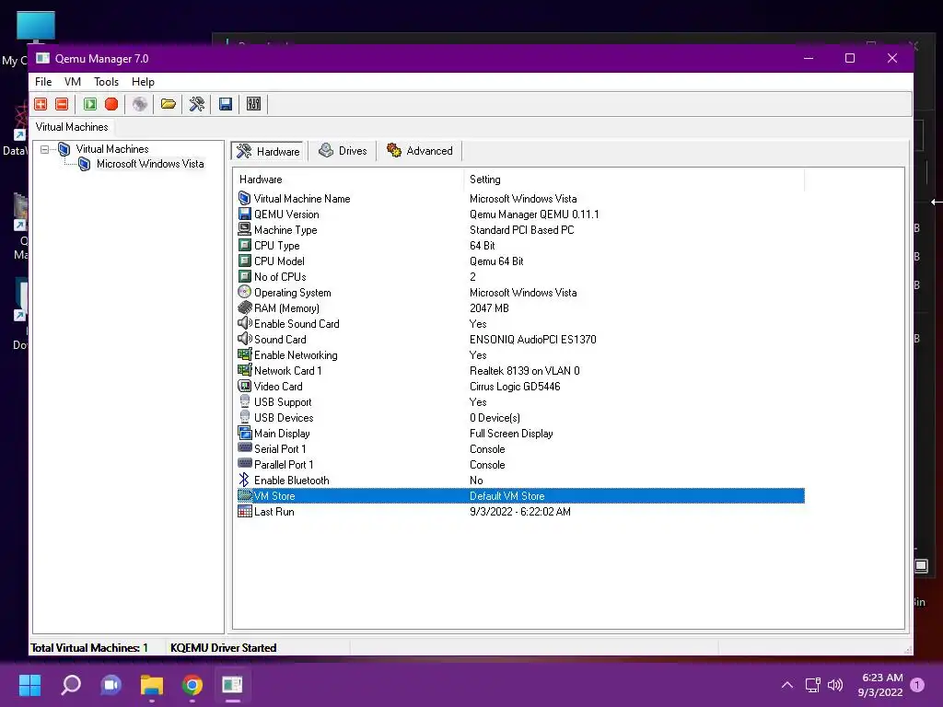Screen dimensions: 943x707
Task: Click the Network Card 1 icon
Action: coord(244,370)
